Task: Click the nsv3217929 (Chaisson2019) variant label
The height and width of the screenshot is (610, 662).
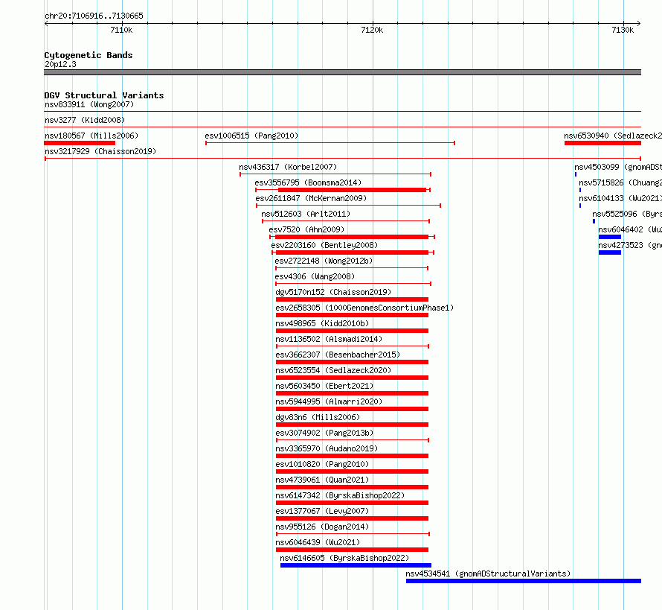Action: 100,151
